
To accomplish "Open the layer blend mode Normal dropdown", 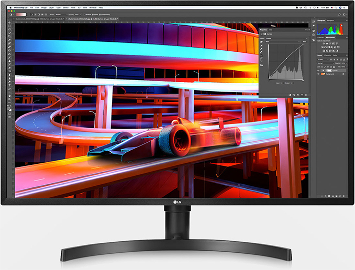I will 326,63.
